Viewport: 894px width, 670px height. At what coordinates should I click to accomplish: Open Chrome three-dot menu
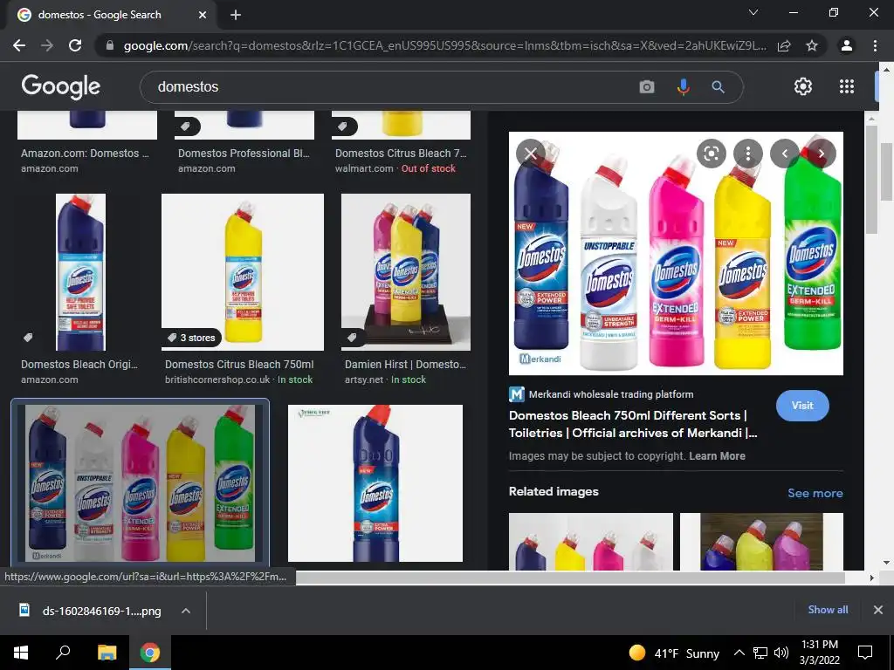pos(875,45)
